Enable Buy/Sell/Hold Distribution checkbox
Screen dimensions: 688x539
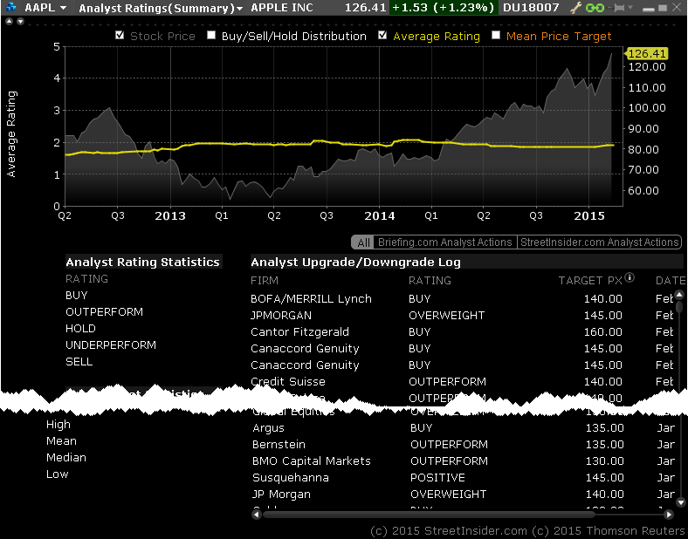click(211, 35)
